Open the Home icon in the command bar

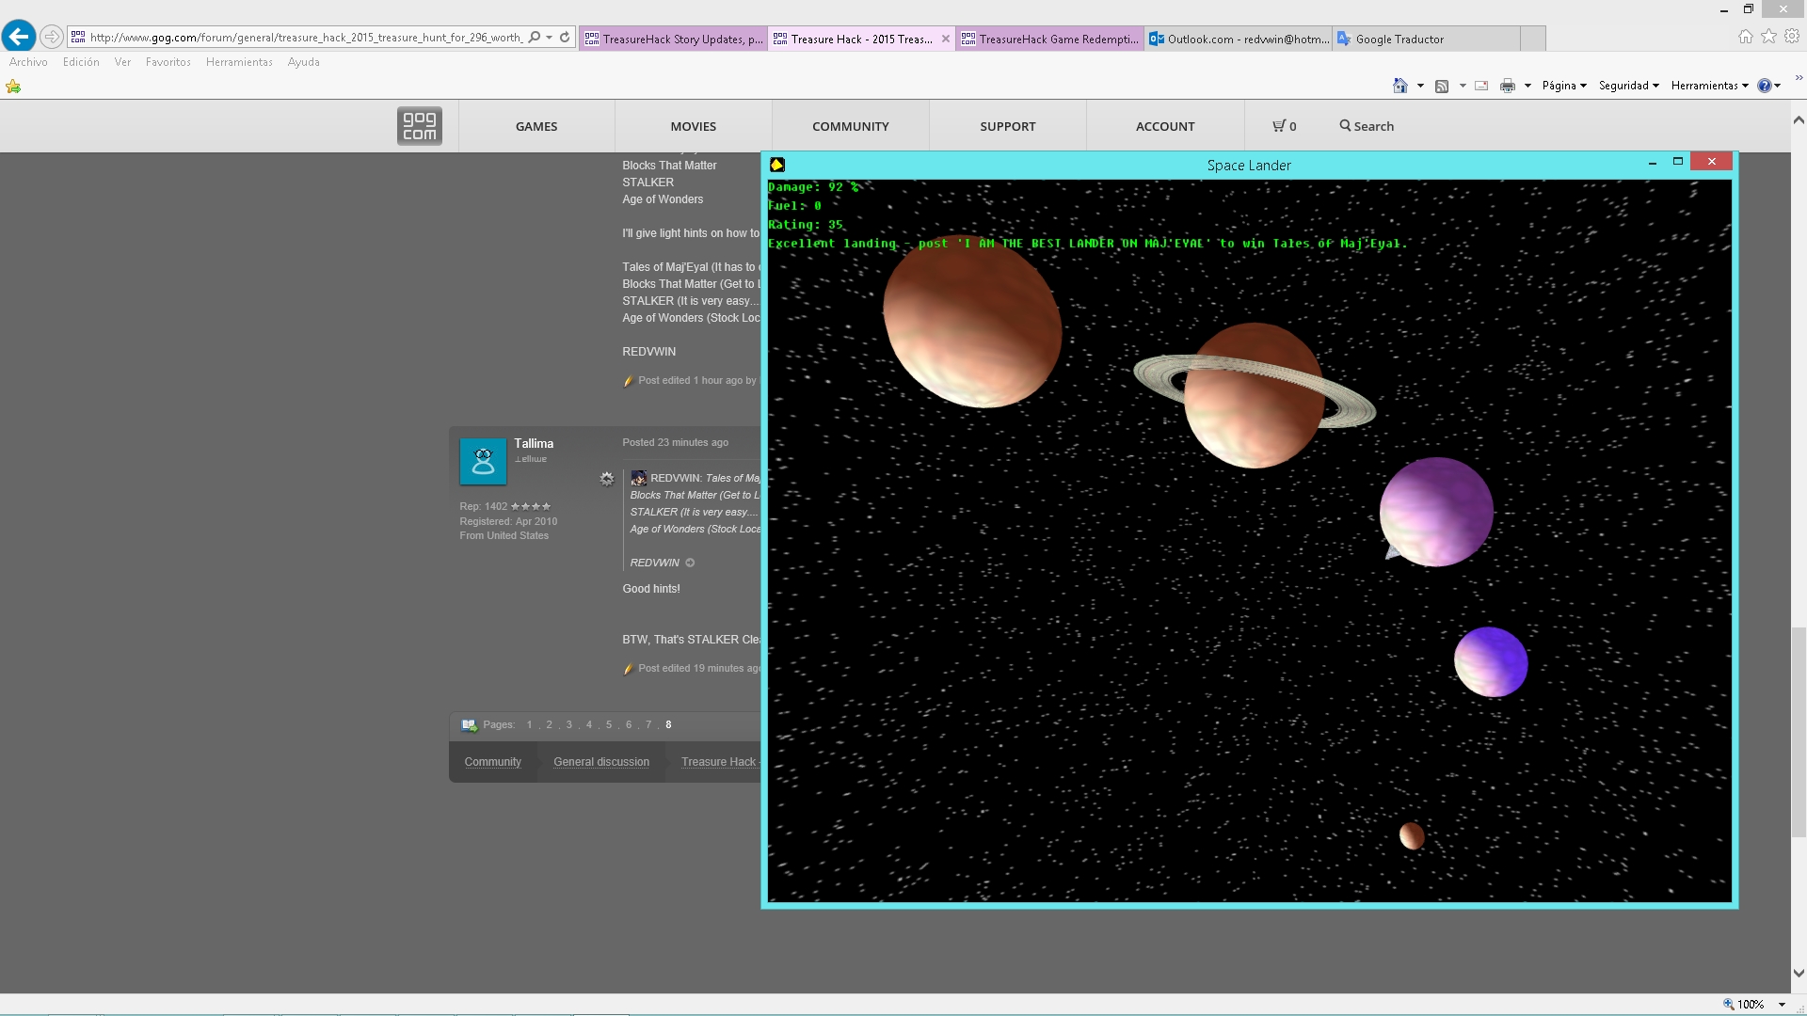coord(1400,86)
